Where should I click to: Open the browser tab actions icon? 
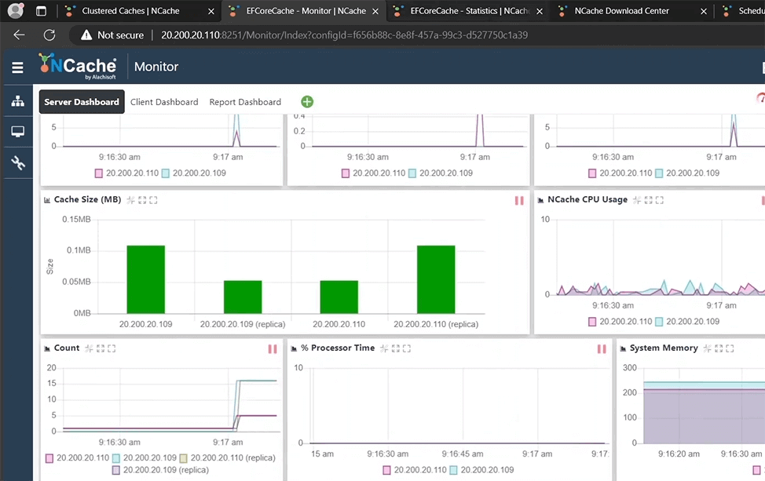coord(41,11)
